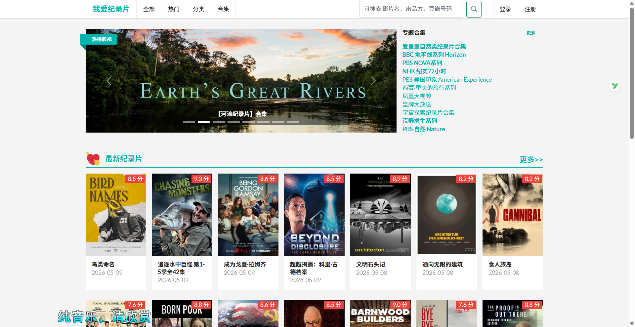Click the green floating Y icon
The height and width of the screenshot is (327, 635).
(x=614, y=86)
